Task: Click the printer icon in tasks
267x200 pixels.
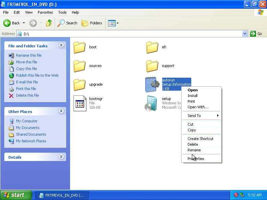Action: (x=11, y=89)
